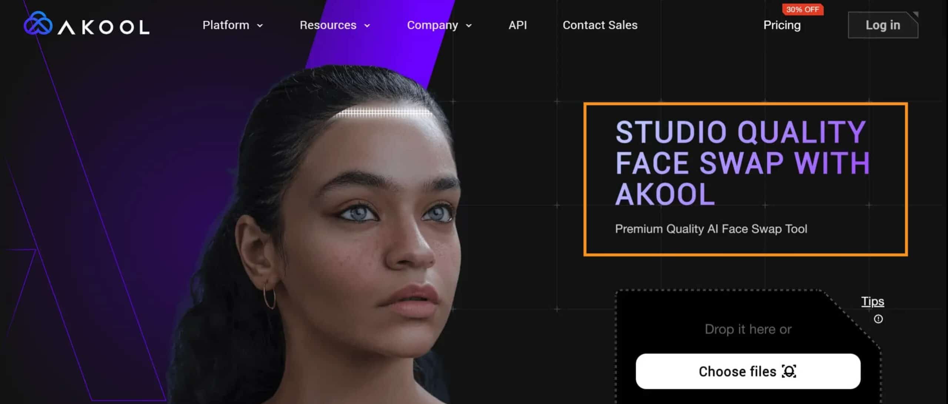Click the Log in button
Image resolution: width=948 pixels, height=404 pixels.
tap(883, 25)
